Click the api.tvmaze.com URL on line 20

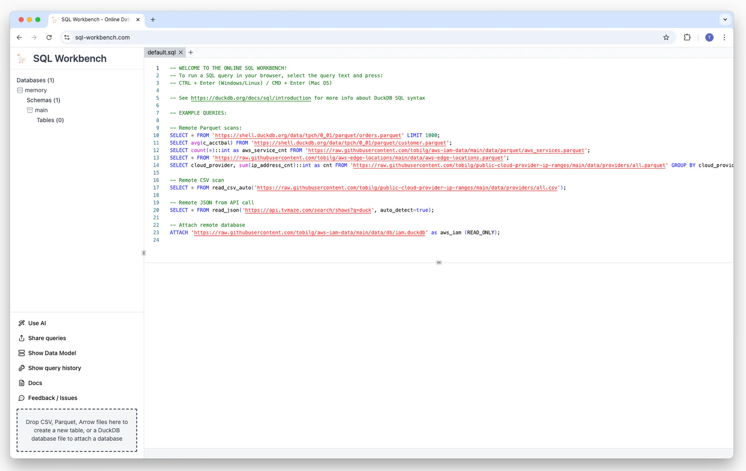(308, 210)
